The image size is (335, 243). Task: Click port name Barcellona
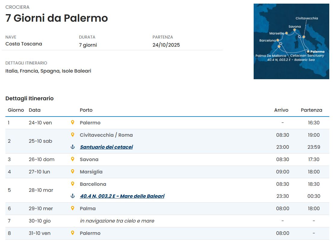point(93,184)
